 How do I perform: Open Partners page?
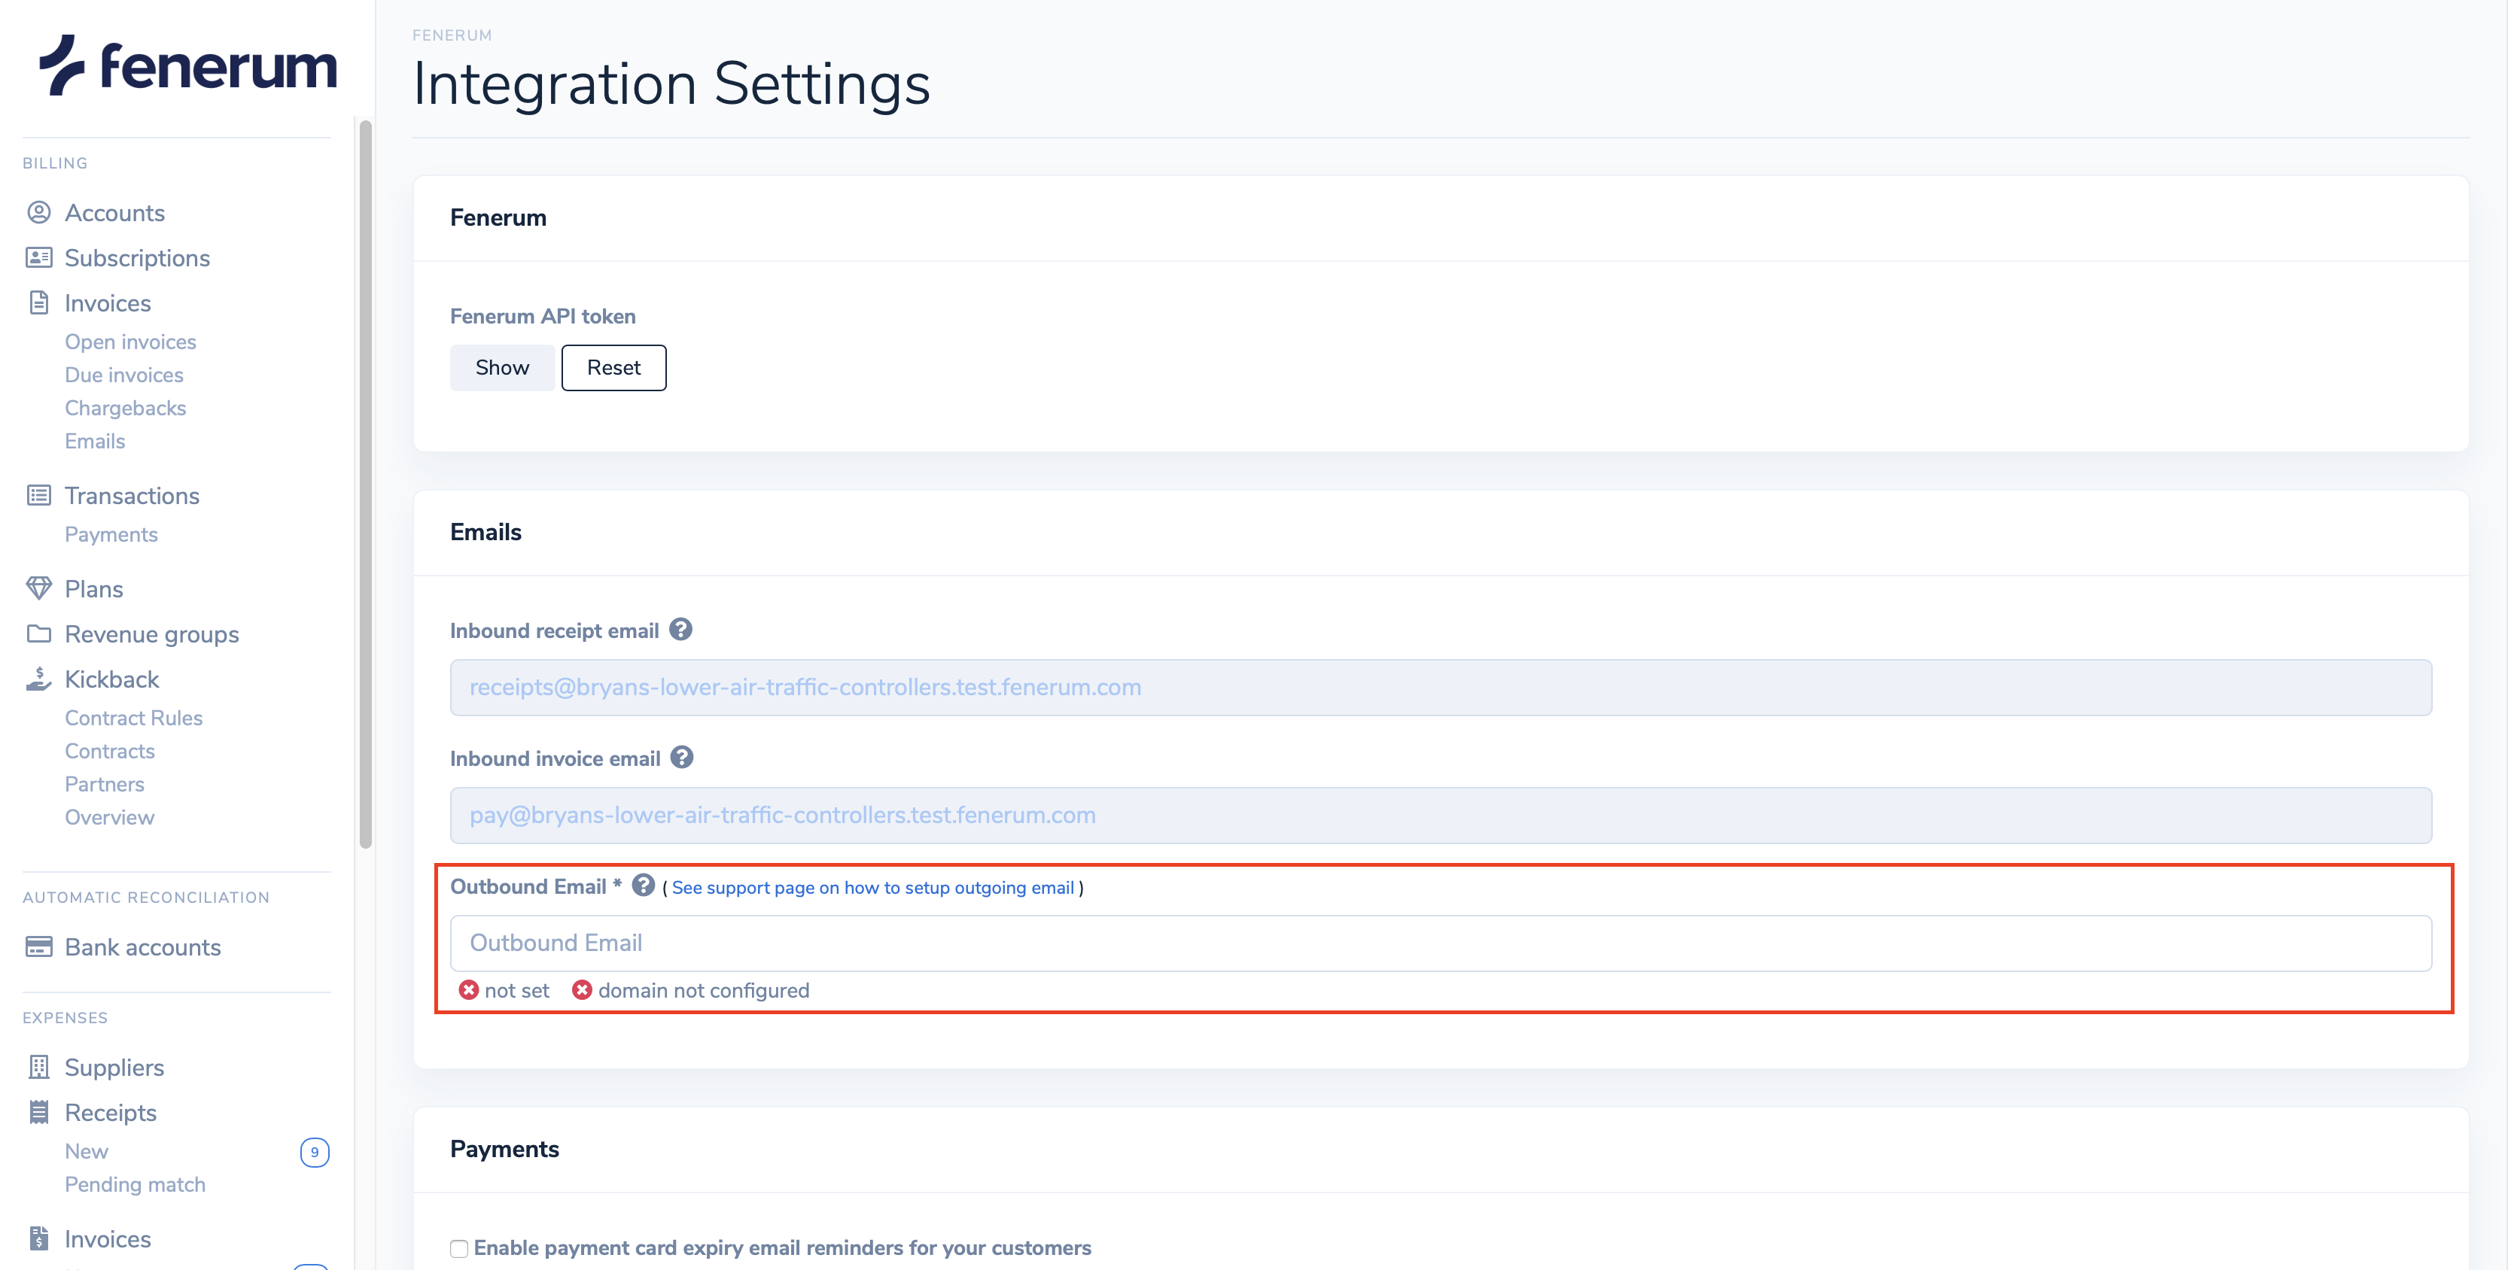tap(104, 783)
